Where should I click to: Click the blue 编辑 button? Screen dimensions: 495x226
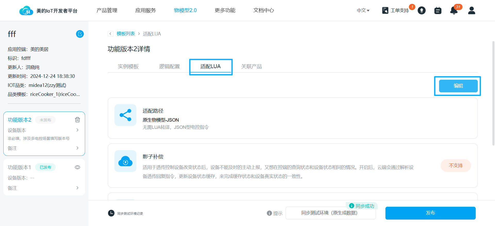pos(458,86)
